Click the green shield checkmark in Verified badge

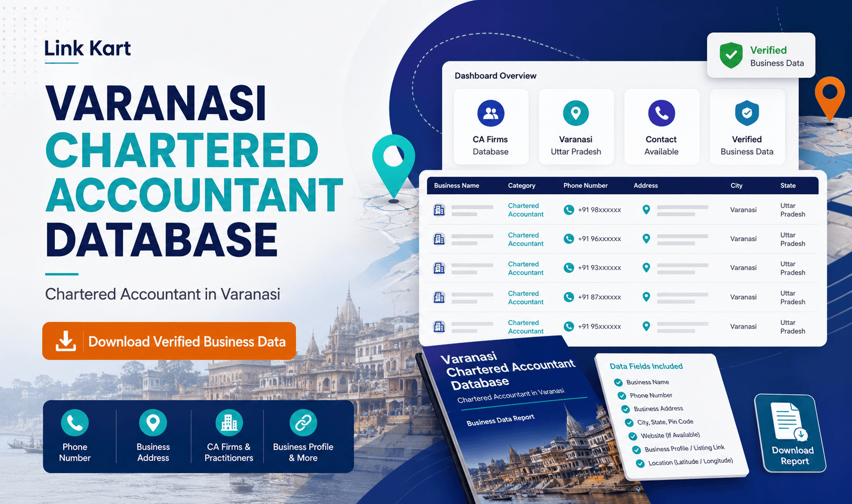pos(731,55)
